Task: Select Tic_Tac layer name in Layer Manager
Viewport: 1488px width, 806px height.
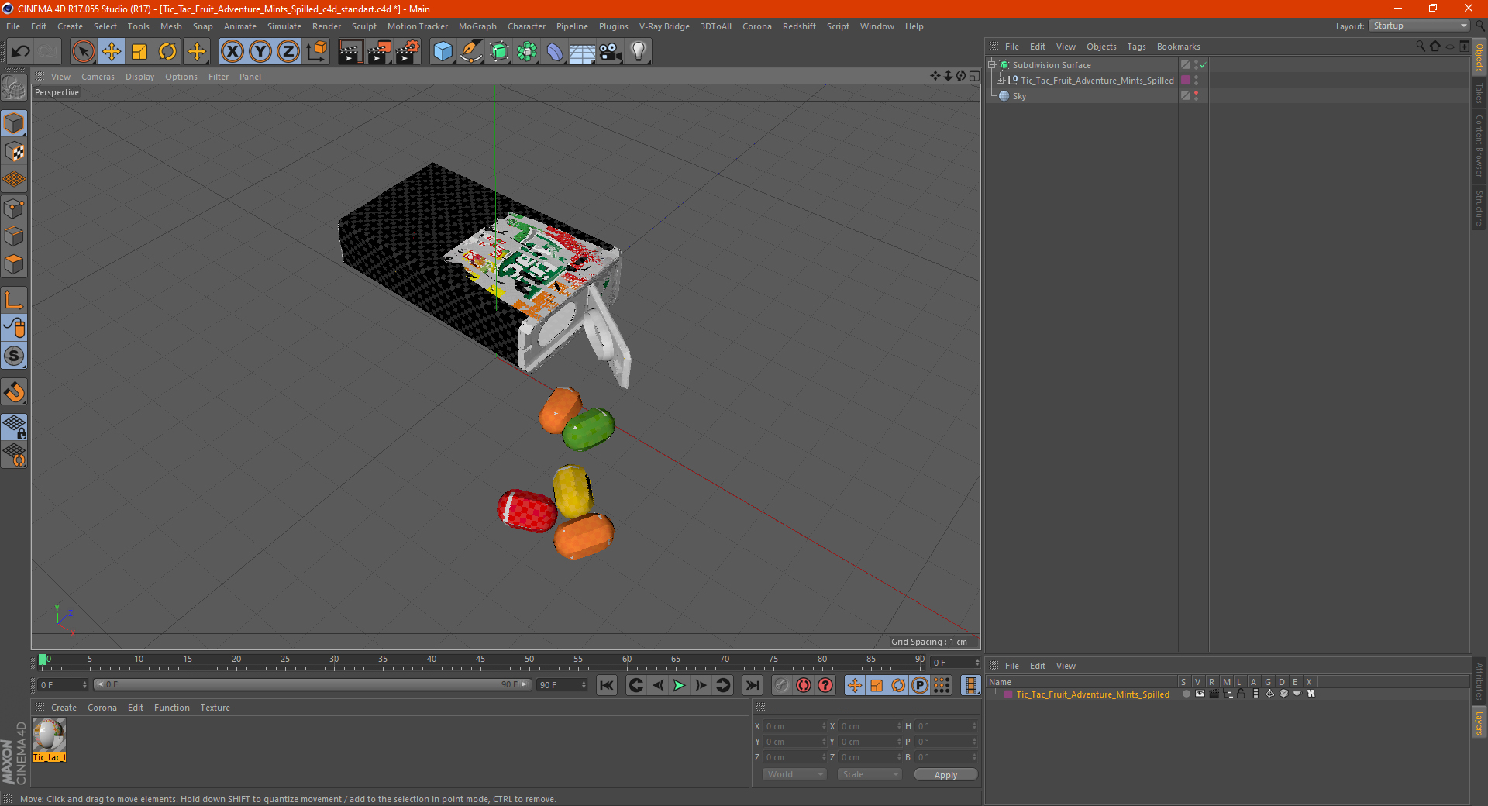Action: coord(1093,694)
